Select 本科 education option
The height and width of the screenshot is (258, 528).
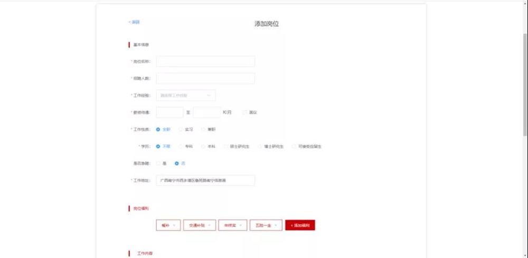point(203,146)
